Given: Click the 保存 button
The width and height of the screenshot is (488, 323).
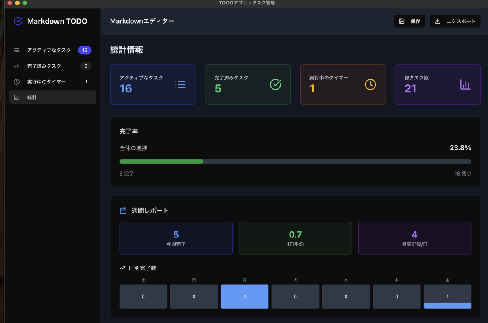Looking at the screenshot, I should click(410, 21).
